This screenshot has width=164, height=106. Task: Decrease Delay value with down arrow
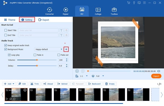67,67
